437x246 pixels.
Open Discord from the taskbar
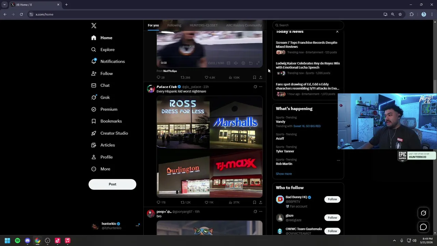tap(28, 241)
